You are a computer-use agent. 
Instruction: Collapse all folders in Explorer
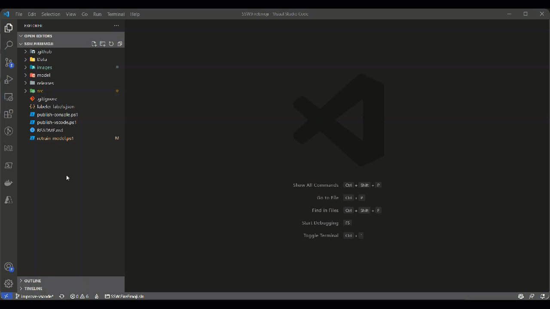[120, 44]
